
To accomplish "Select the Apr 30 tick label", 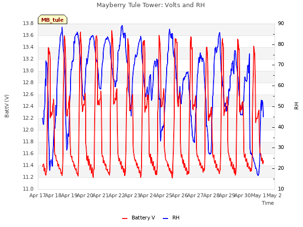I will coord(243,195).
